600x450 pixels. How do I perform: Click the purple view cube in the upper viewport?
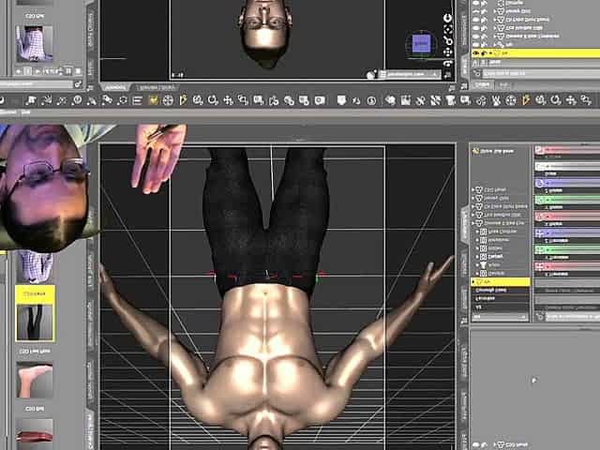[x=420, y=43]
